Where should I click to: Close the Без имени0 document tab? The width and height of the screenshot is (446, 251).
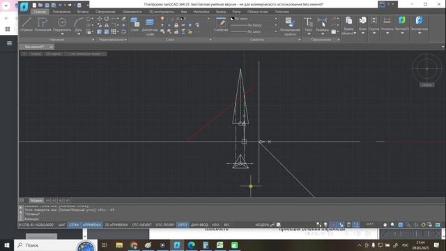click(51, 47)
